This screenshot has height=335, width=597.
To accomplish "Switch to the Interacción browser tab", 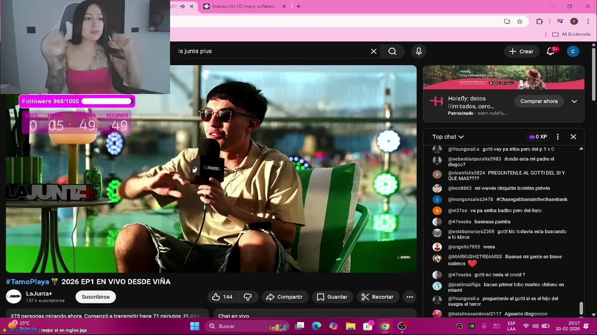I will click(244, 7).
